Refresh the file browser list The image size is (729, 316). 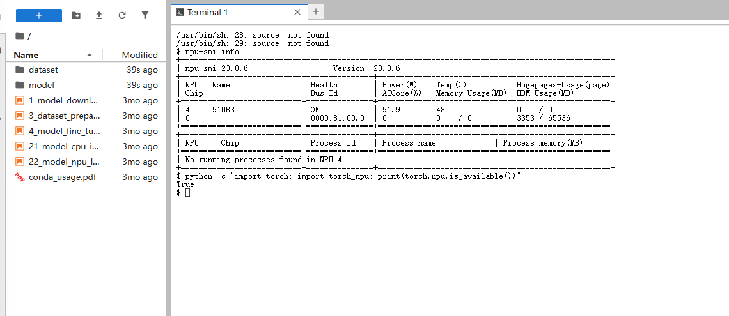122,15
